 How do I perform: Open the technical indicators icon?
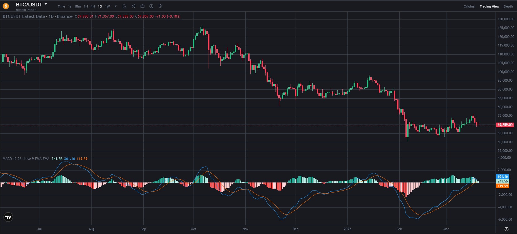tap(125, 6)
